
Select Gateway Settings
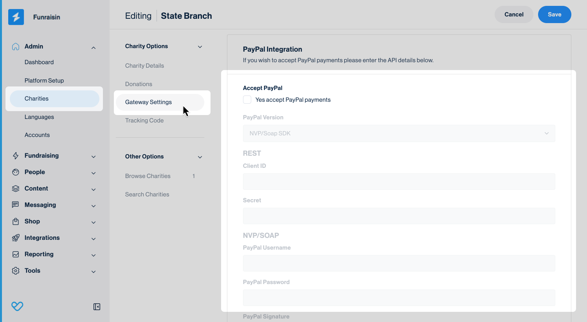coord(160,102)
